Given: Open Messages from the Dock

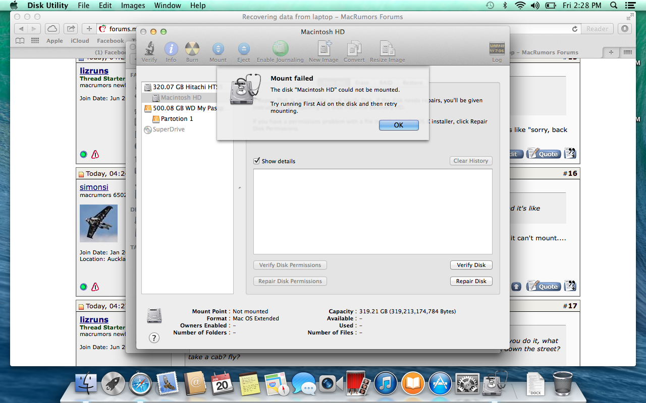Looking at the screenshot, I should 304,384.
